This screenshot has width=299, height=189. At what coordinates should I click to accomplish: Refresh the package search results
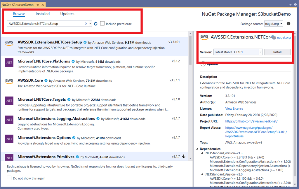(96, 24)
